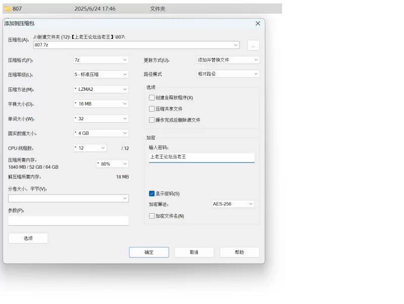This screenshot has height=304, width=404.
Task: Open help via 帮助 button
Action: pos(239,252)
